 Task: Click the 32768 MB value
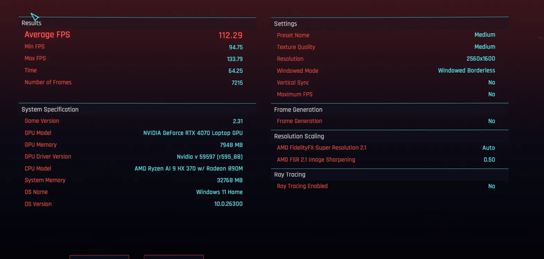pos(229,181)
